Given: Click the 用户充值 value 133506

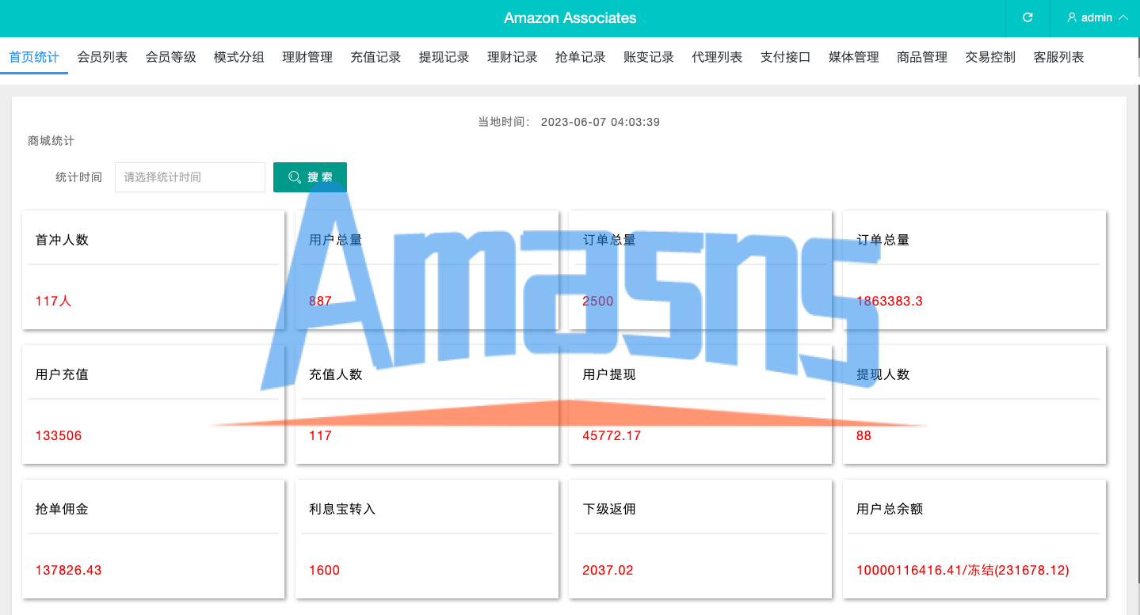Looking at the screenshot, I should [x=59, y=435].
